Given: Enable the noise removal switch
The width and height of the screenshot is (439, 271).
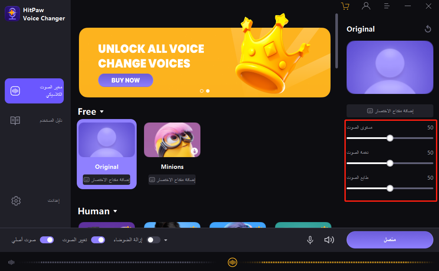Looking at the screenshot, I should [154, 240].
